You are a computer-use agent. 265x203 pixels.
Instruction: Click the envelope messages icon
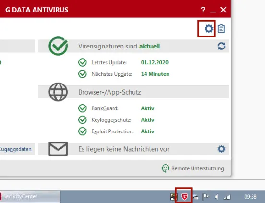(58, 149)
